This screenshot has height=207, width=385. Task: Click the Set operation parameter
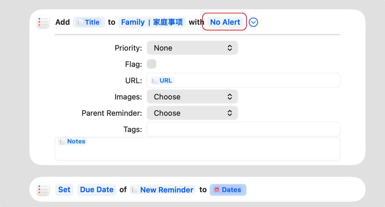[64, 190]
